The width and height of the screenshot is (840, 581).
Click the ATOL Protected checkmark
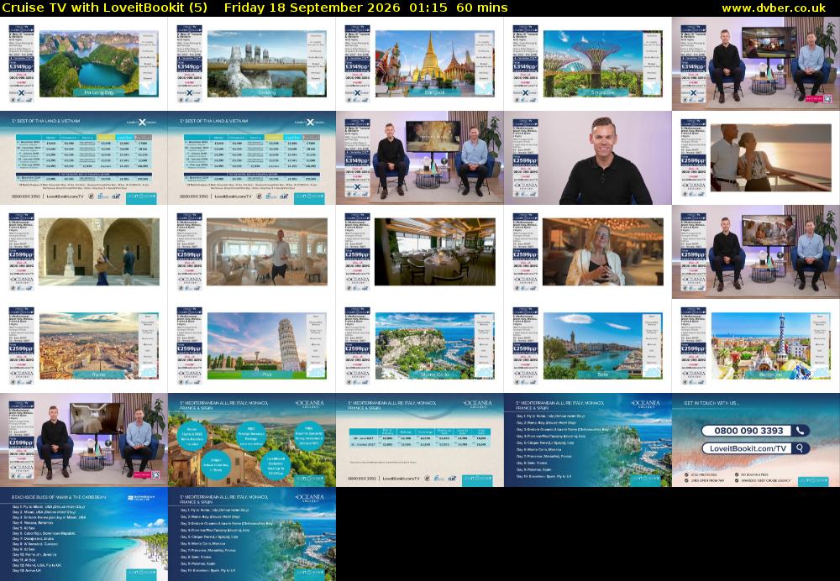tap(687, 474)
